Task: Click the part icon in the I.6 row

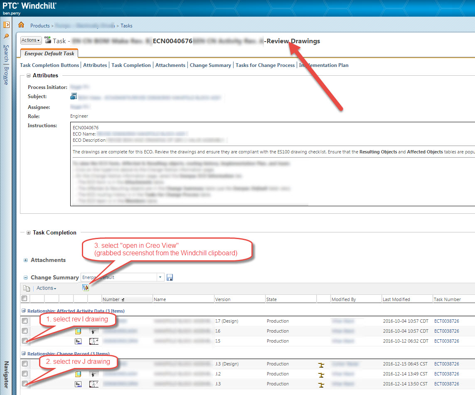Action: [x=78, y=331]
